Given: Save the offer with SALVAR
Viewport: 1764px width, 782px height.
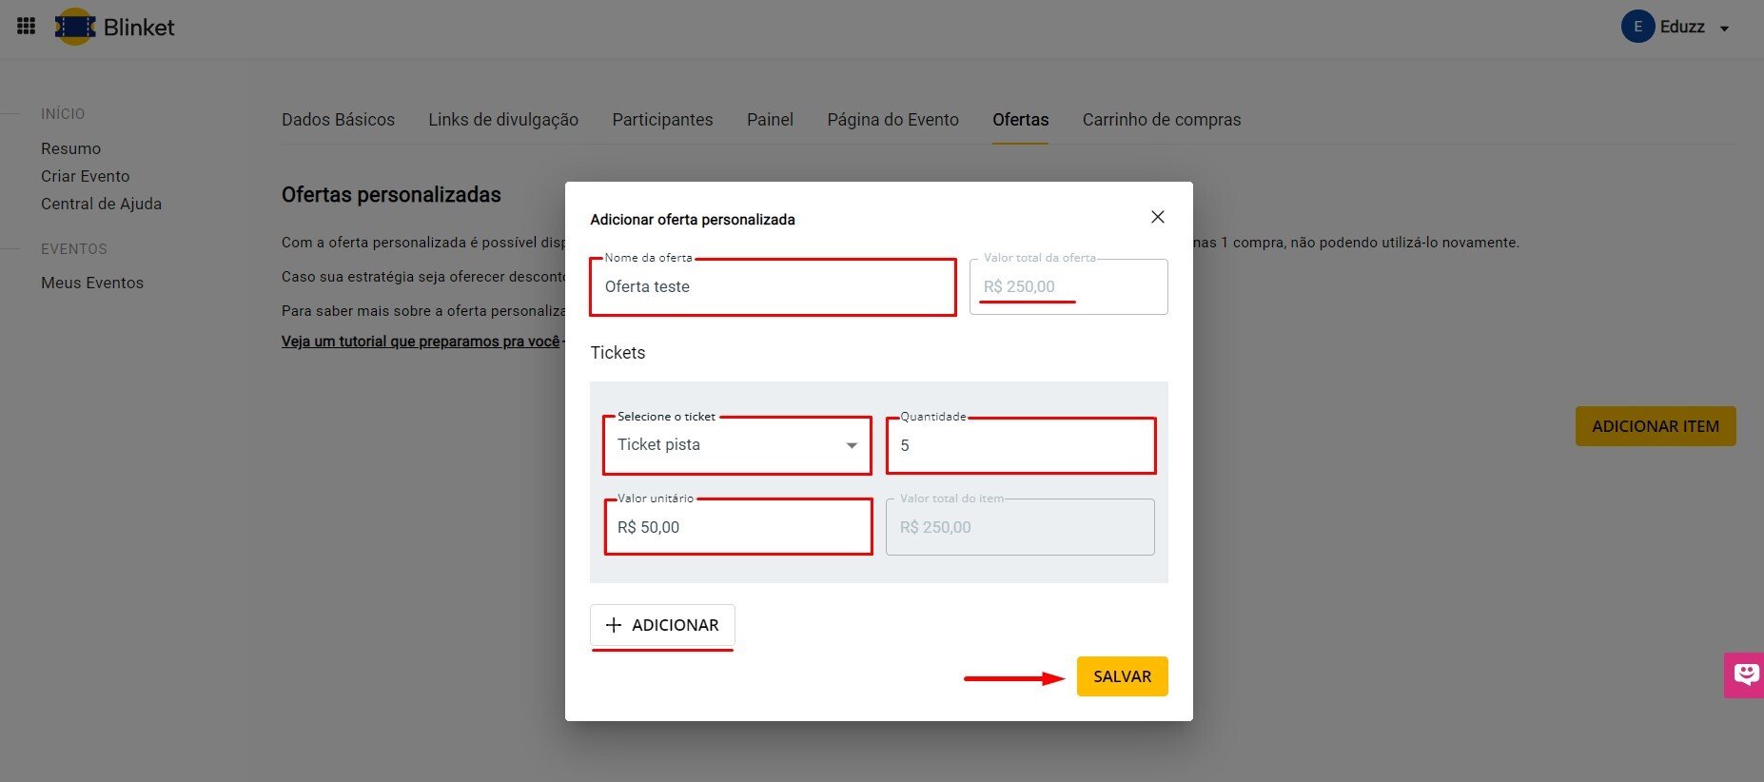Looking at the screenshot, I should pyautogui.click(x=1122, y=676).
